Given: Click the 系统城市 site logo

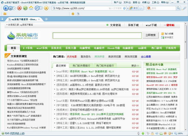Looking at the screenshot, I should tap(23, 35).
